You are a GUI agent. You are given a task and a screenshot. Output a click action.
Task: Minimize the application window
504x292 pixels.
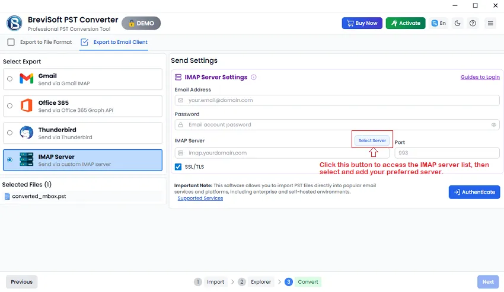(455, 5)
